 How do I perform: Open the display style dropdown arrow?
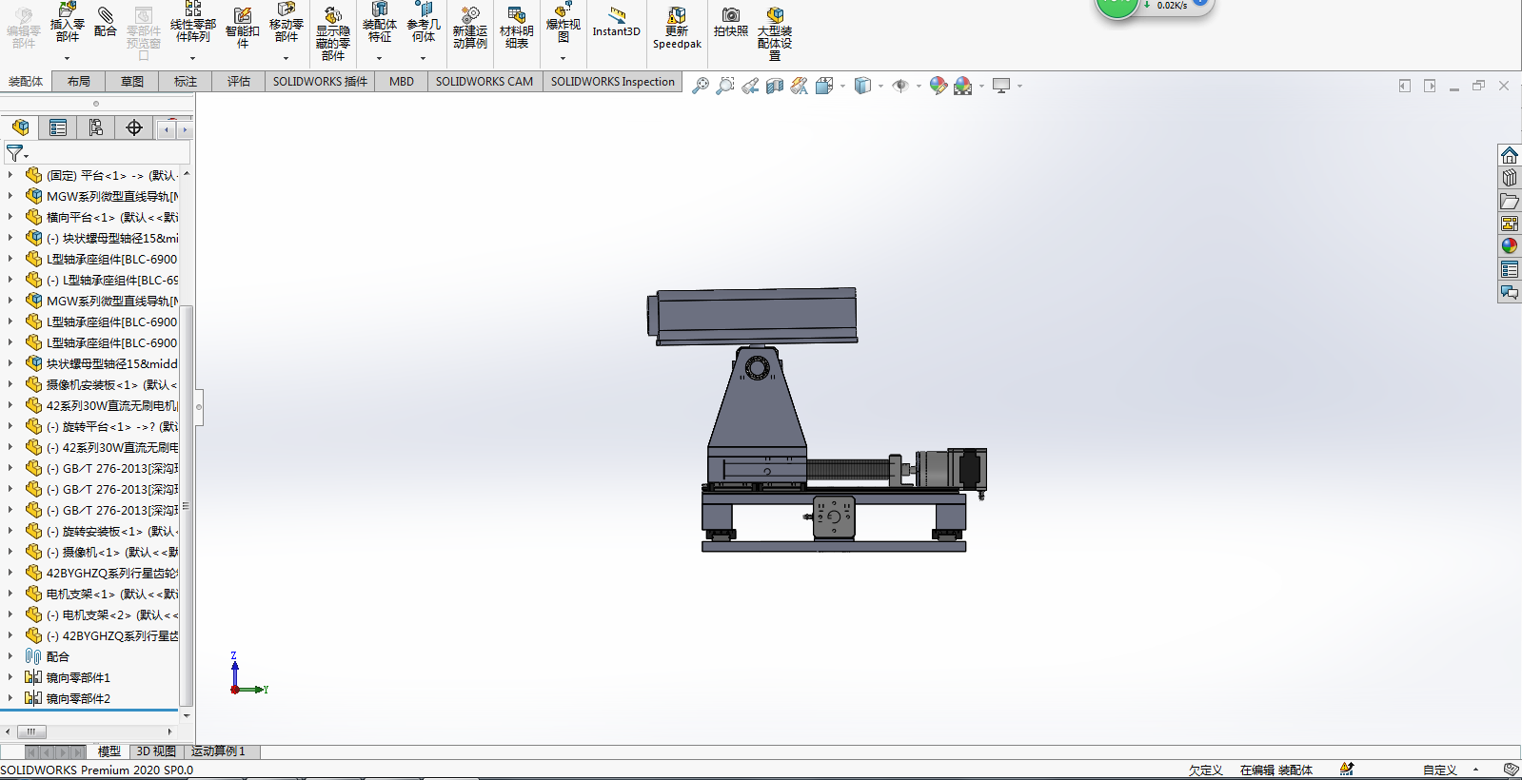(880, 86)
